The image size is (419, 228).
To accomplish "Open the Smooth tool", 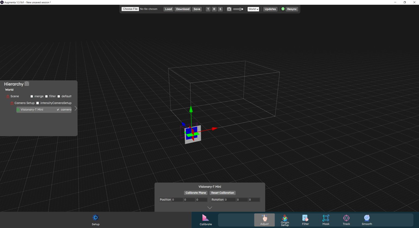I will click(x=367, y=220).
